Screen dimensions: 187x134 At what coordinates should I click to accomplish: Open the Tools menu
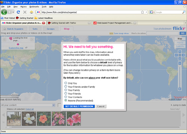[x=44, y=7]
